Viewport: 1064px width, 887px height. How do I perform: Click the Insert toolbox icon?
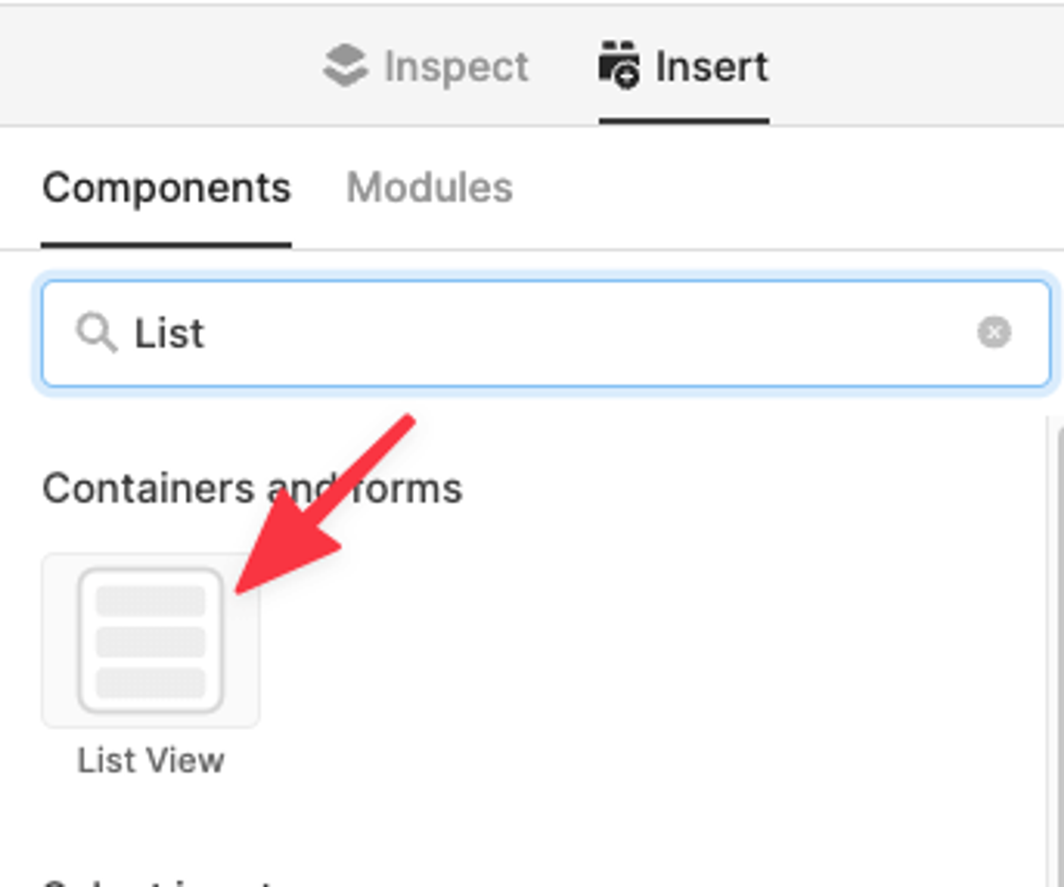(x=618, y=65)
